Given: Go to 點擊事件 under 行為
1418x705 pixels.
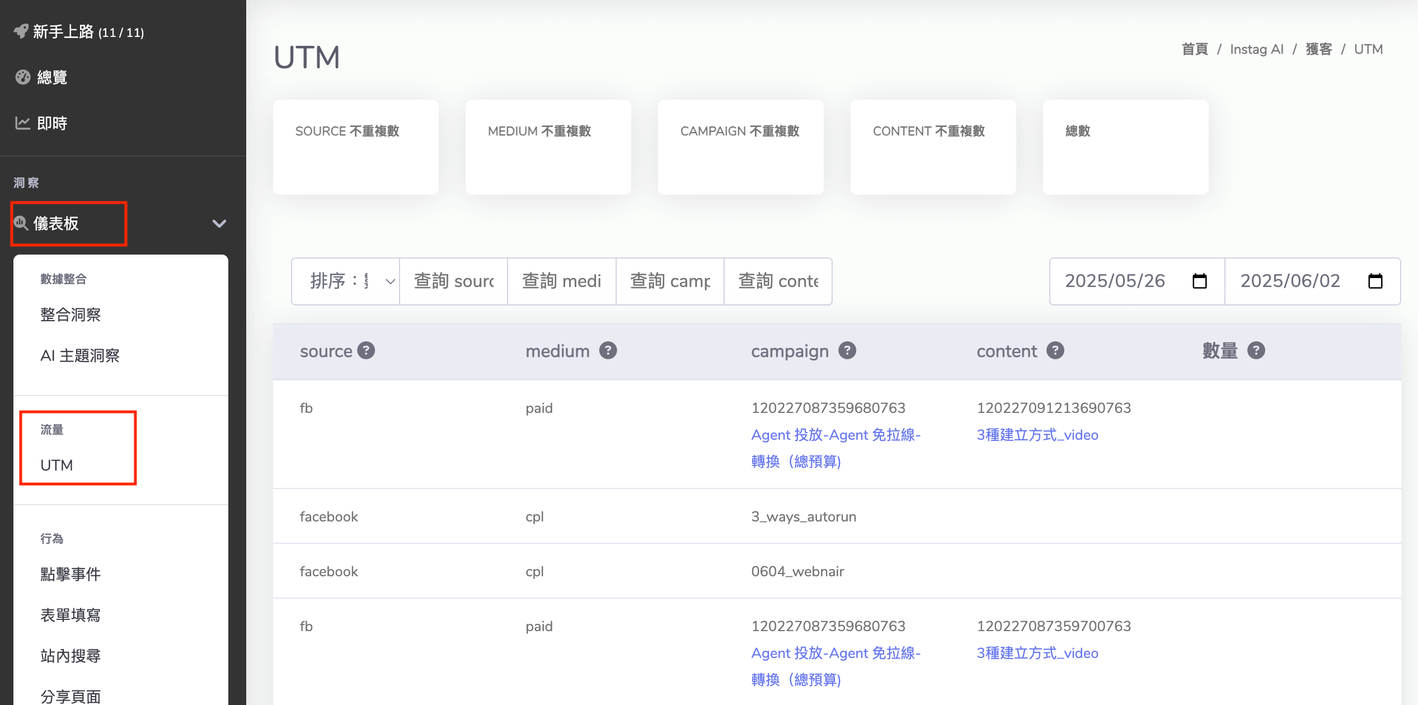Looking at the screenshot, I should (71, 574).
